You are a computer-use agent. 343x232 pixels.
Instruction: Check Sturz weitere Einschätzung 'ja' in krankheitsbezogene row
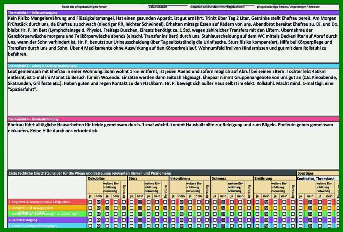(148, 214)
